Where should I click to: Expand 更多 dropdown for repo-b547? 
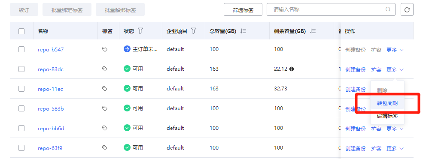395,50
